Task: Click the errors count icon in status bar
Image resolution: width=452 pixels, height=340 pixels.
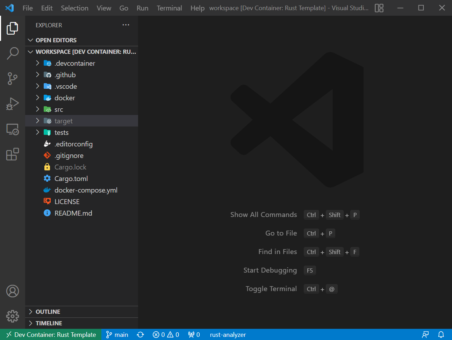Action: tap(156, 335)
